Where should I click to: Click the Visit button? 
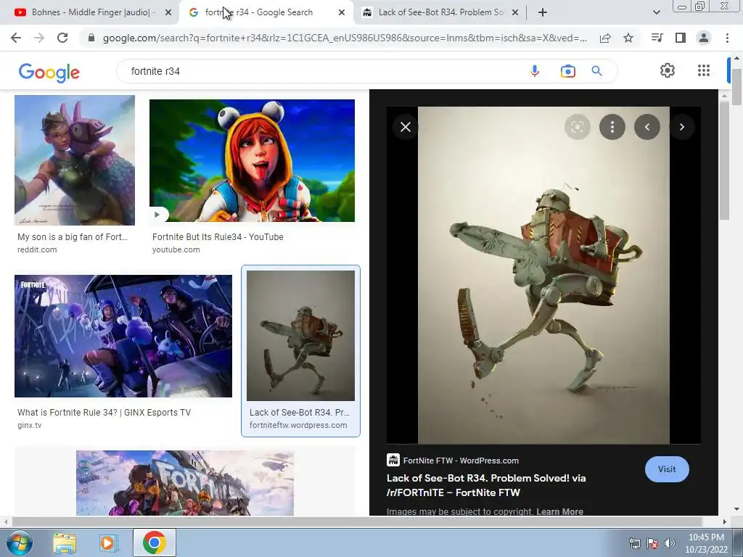point(667,469)
